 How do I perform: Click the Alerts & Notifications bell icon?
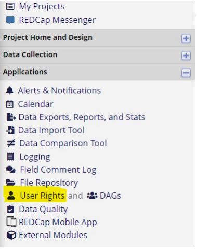10,90
